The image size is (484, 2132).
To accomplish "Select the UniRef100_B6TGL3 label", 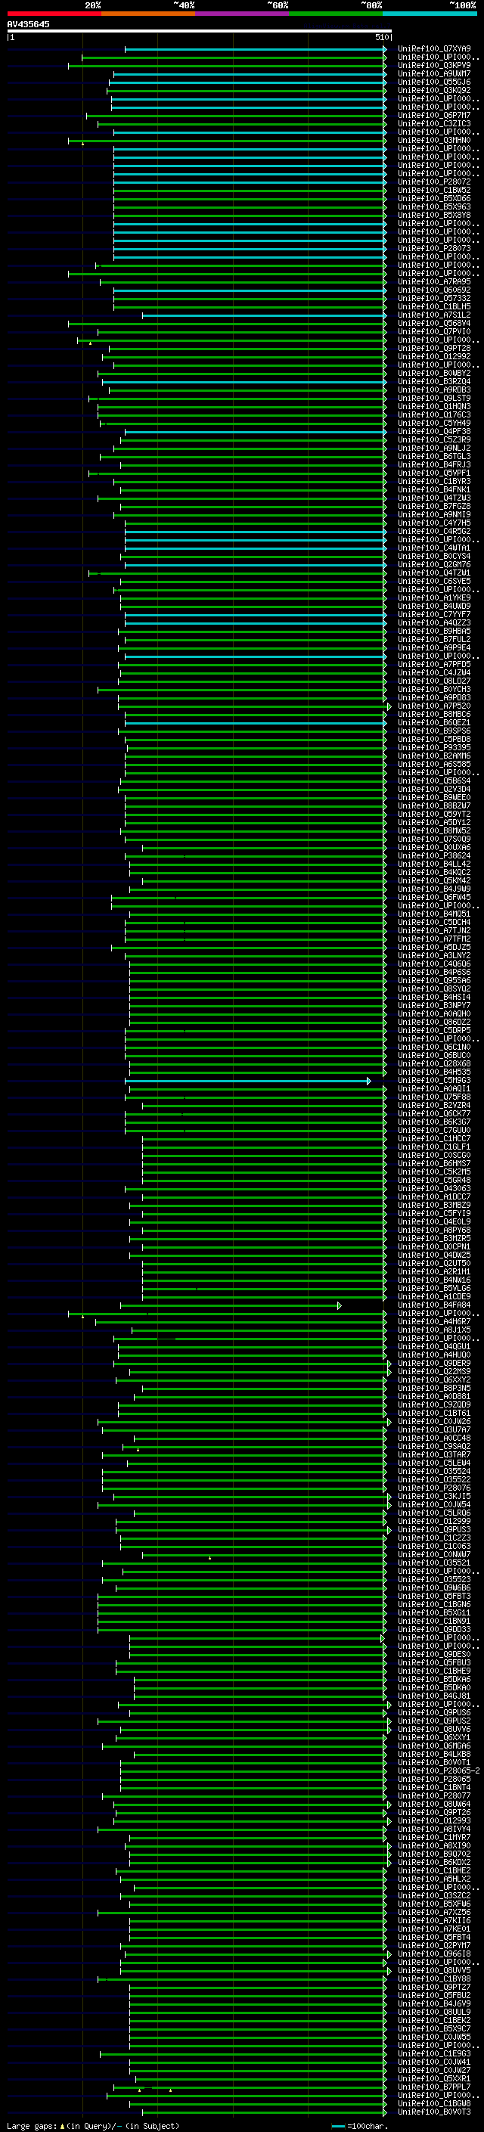I will coord(433,456).
